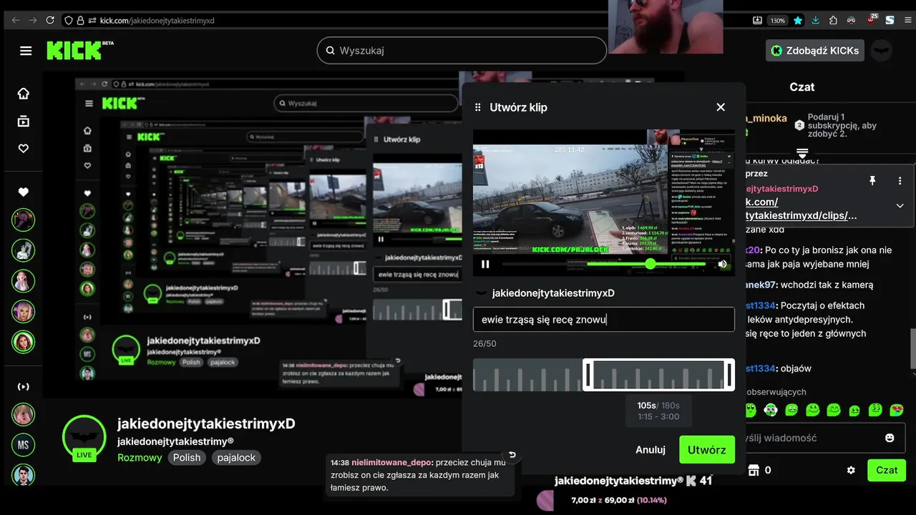Open browser downloads arrow
916x515 pixels.
pyautogui.click(x=816, y=20)
